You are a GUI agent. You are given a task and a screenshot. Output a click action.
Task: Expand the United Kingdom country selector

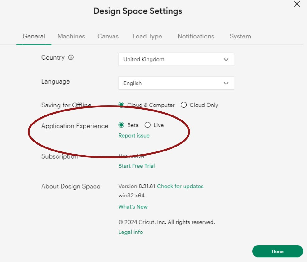coord(226,59)
